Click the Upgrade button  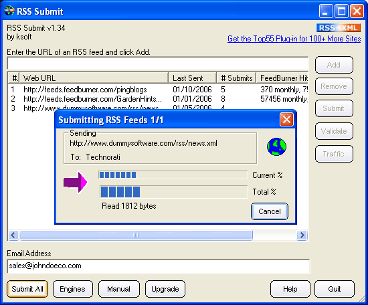tap(165, 289)
